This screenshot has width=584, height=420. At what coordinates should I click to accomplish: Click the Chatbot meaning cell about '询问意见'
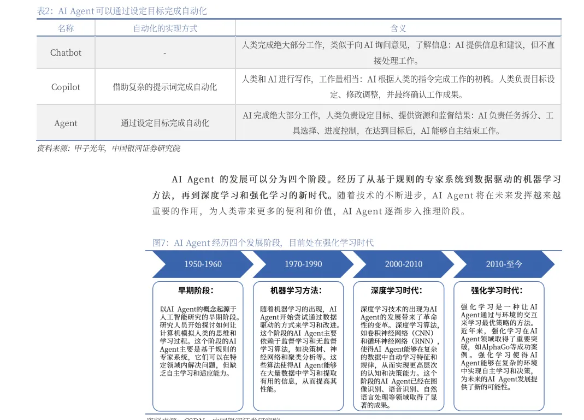[398, 52]
